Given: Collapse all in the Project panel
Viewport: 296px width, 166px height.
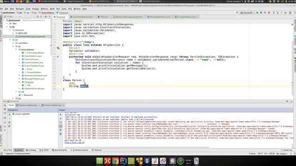Looking at the screenshot, I should [41, 17].
